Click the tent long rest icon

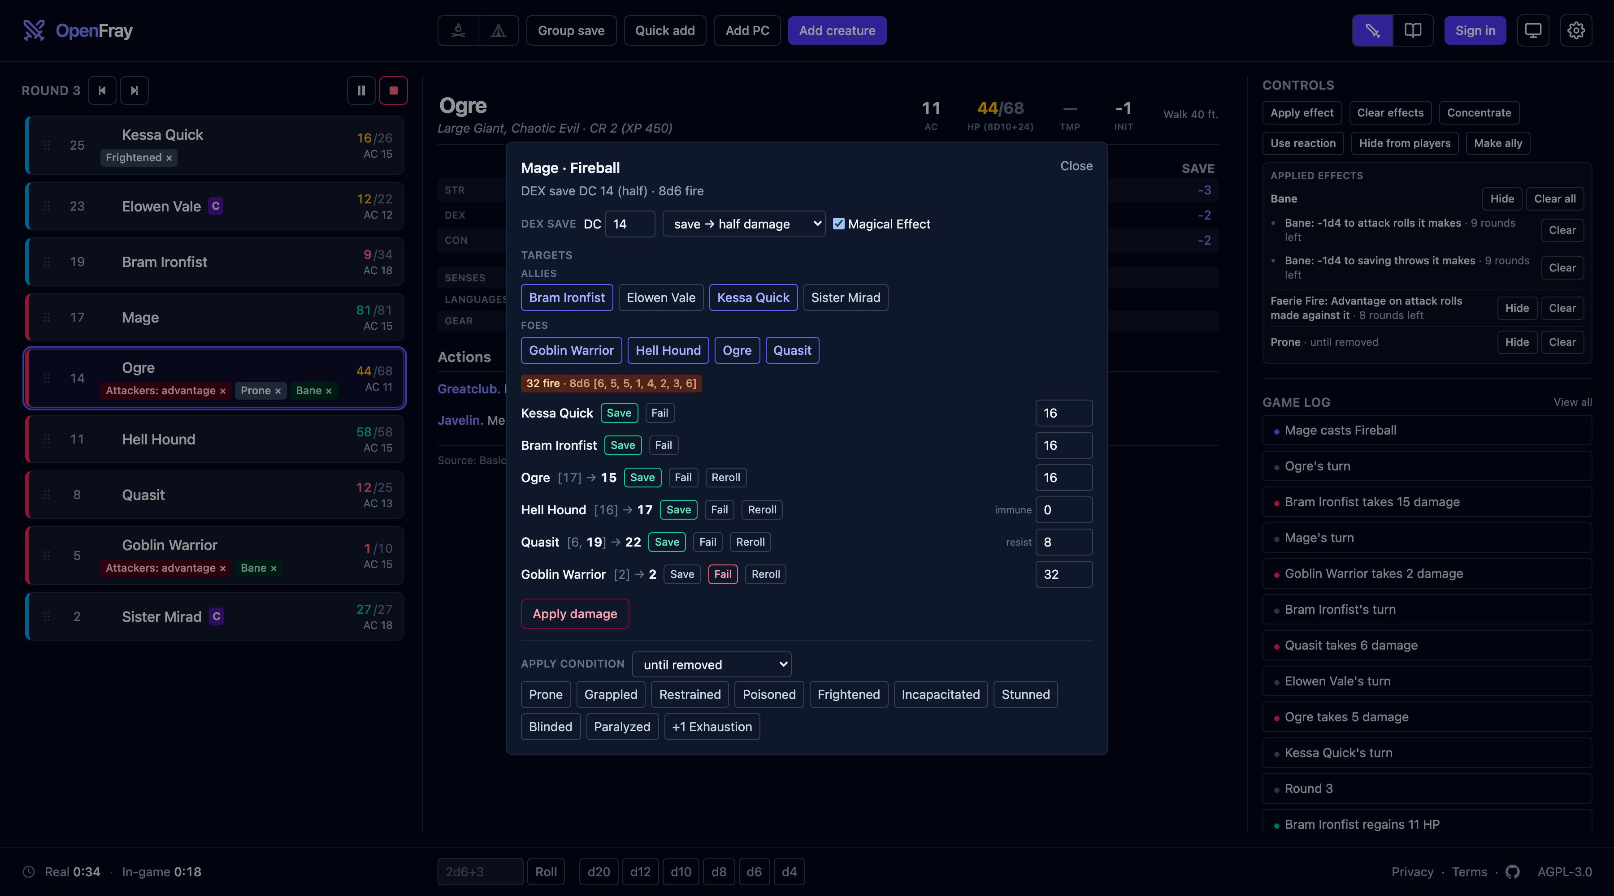[498, 30]
